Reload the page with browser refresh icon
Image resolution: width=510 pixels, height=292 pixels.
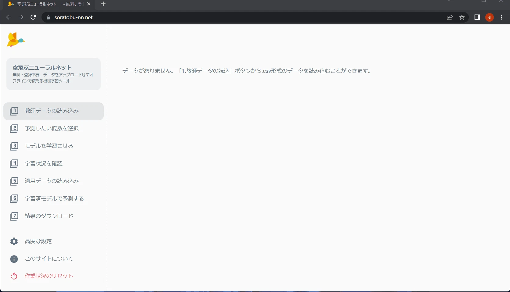pos(33,17)
